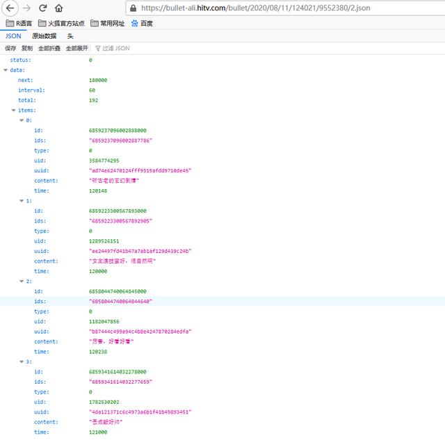Collapse item 1 node

tap(22, 201)
